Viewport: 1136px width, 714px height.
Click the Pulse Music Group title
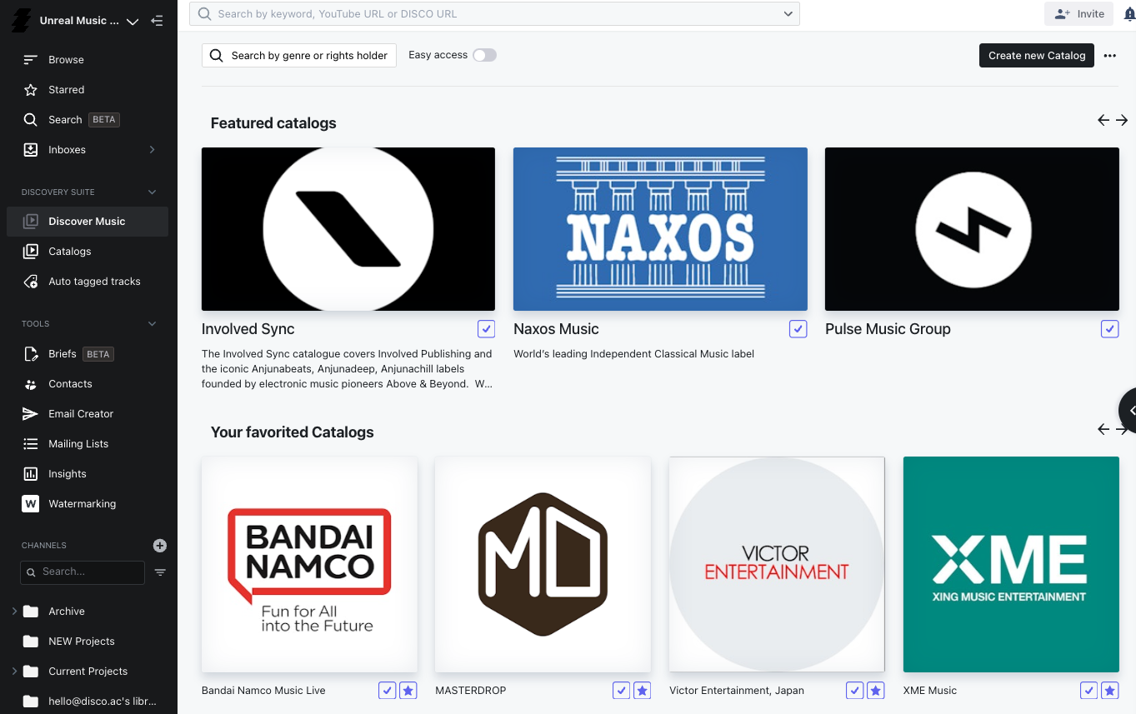coord(888,329)
